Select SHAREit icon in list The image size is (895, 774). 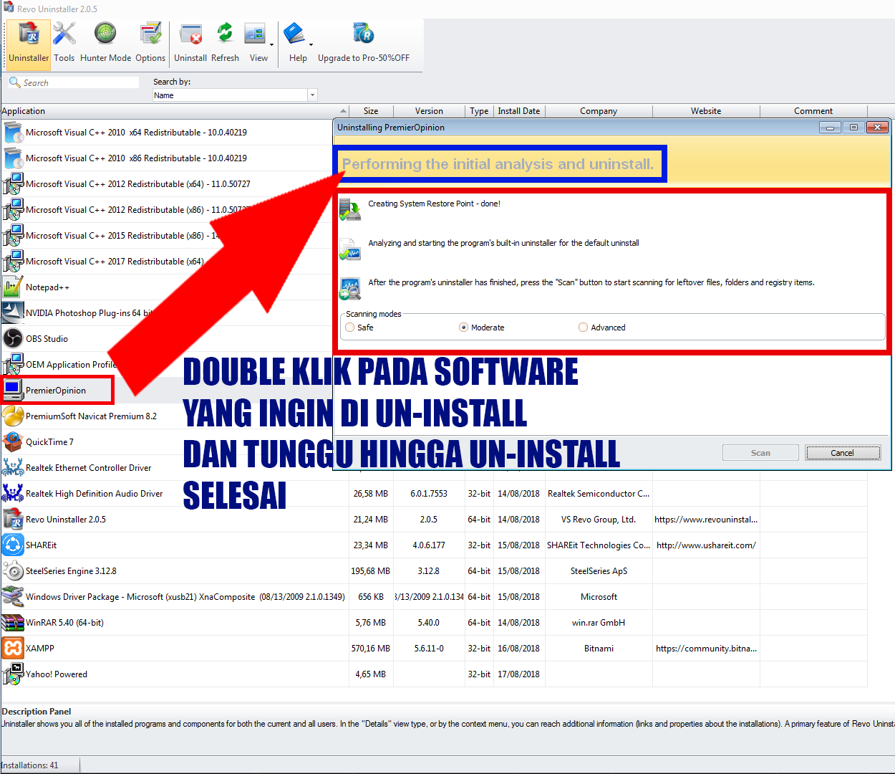(x=13, y=545)
